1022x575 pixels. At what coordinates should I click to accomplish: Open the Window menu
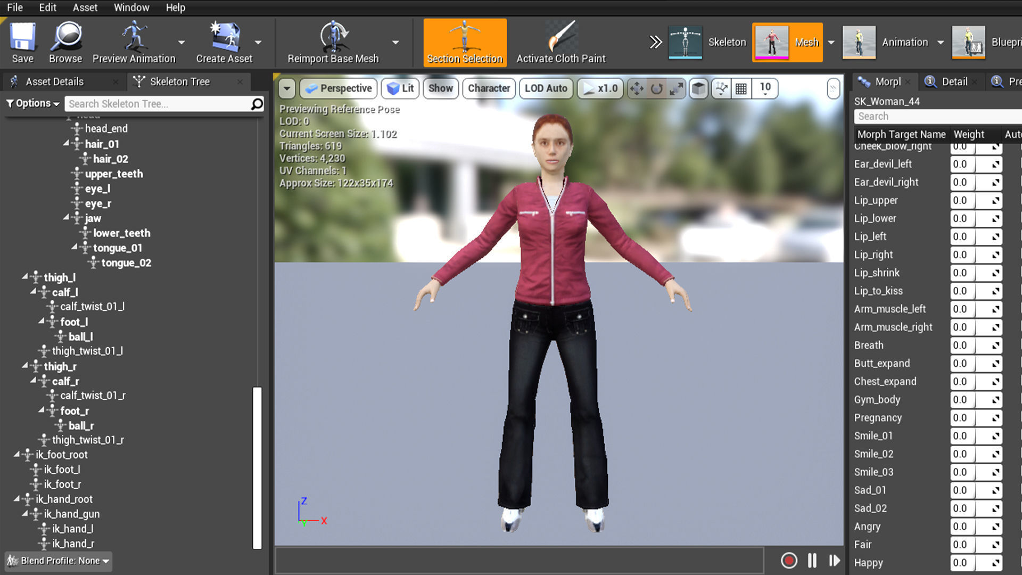pos(131,7)
